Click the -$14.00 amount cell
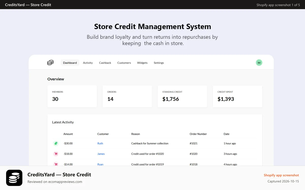 (x=68, y=164)
